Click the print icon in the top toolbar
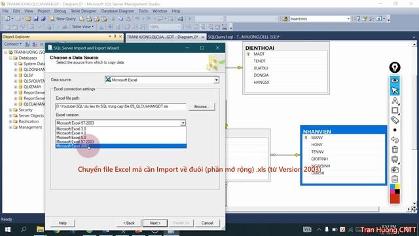Viewport: 419px width, 236px height. click(181, 19)
